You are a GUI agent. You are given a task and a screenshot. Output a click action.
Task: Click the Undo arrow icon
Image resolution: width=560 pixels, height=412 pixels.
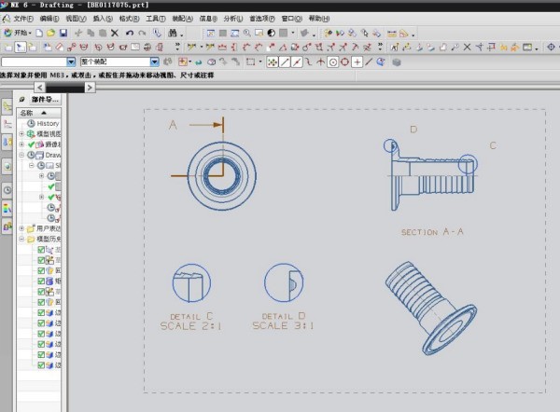130,33
